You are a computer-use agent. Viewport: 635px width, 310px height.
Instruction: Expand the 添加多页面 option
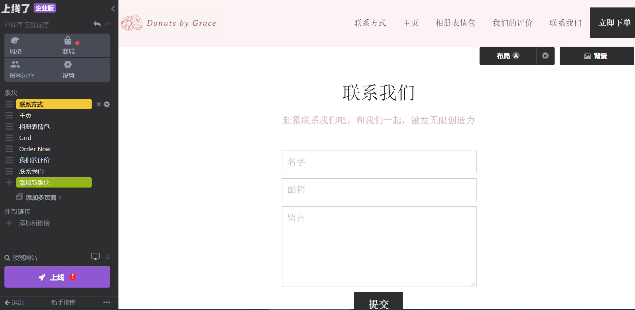(x=41, y=197)
